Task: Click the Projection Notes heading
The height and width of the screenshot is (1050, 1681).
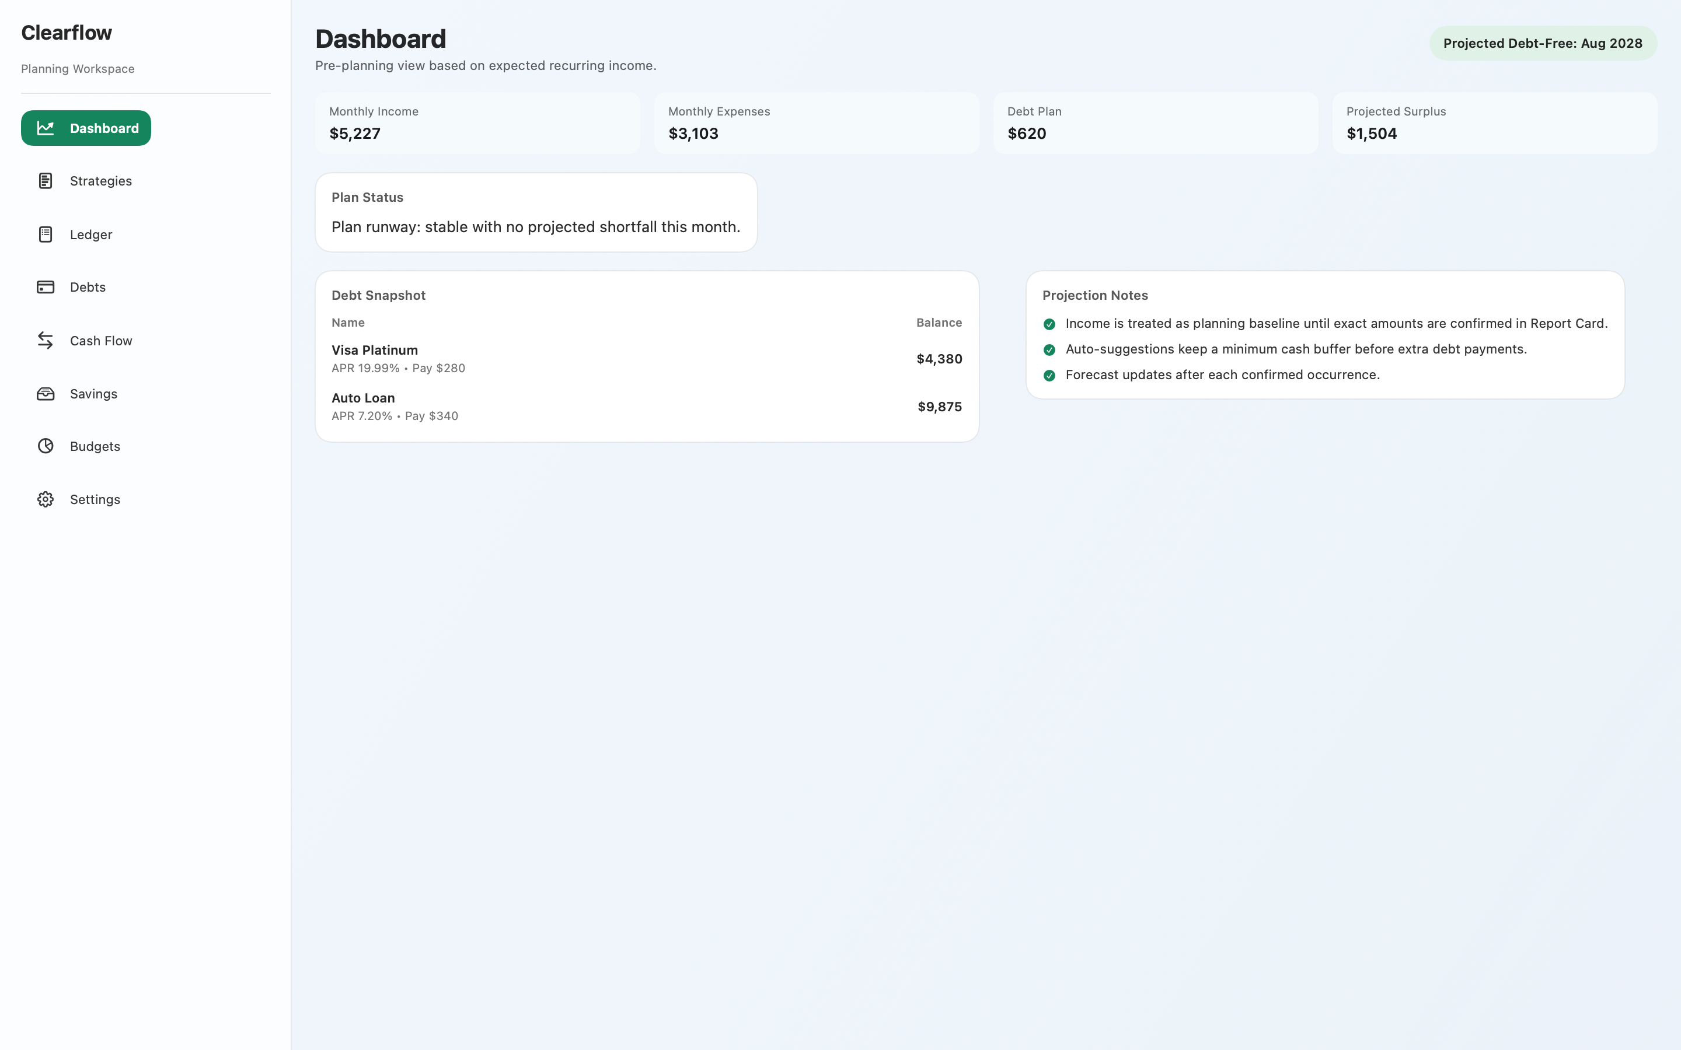Action: [1095, 295]
